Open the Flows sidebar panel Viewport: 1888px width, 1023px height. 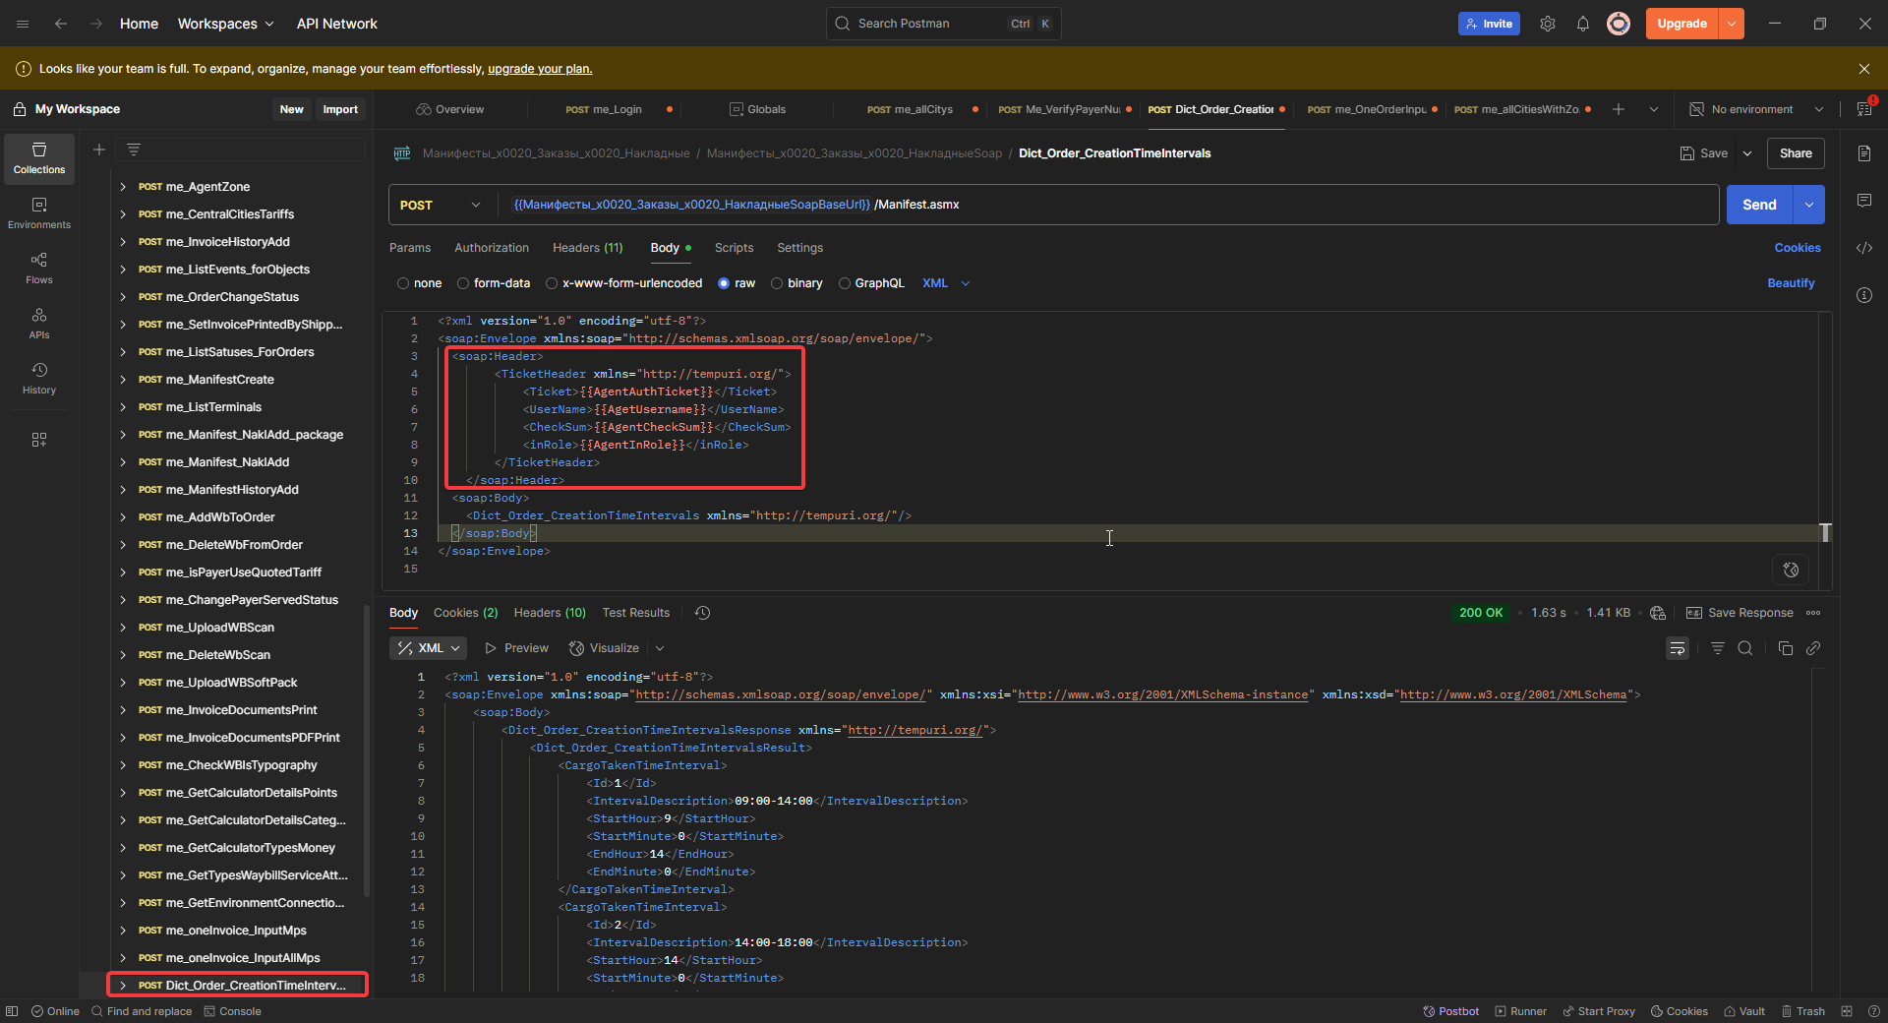(39, 269)
